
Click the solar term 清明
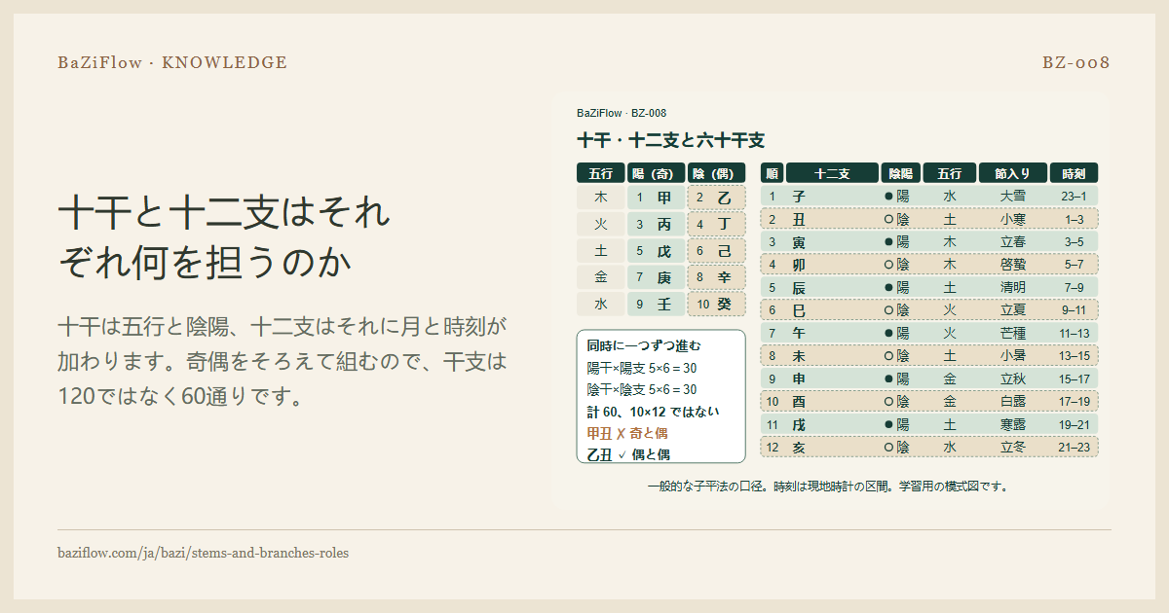[1013, 287]
